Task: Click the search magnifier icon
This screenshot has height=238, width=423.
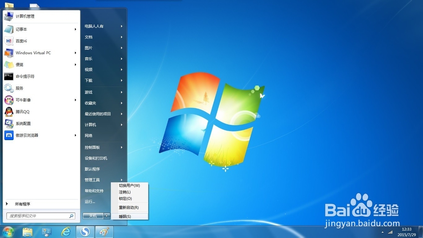Action: (x=71, y=216)
